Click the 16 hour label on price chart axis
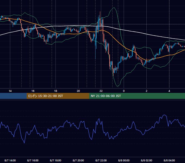The height and width of the screenshot is (163, 185). pyautogui.click(x=33, y=91)
